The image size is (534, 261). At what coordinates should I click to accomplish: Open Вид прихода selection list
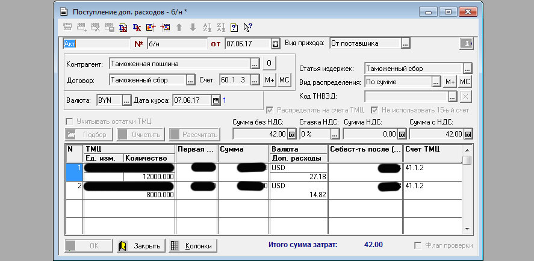click(x=406, y=43)
